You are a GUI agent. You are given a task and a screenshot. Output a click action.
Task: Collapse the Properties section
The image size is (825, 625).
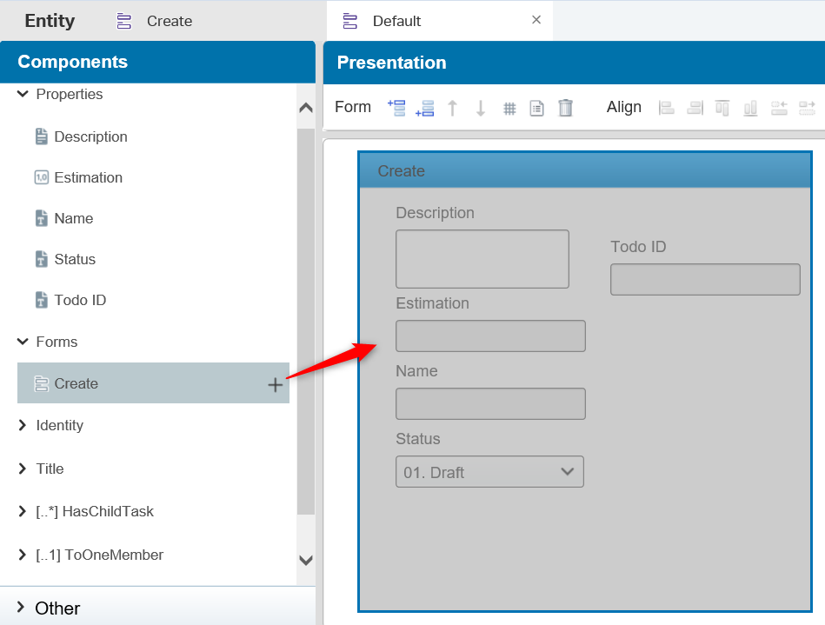coord(22,94)
